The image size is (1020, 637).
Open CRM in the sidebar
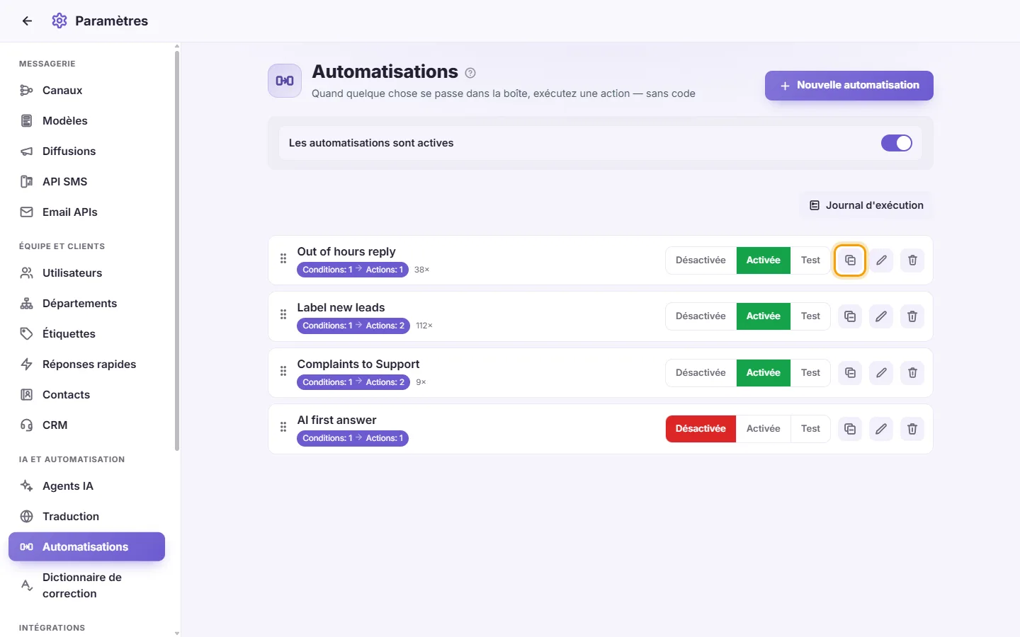[x=86, y=425]
